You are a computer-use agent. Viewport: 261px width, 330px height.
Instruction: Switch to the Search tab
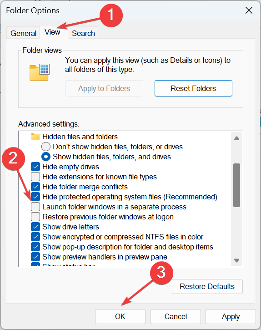(83, 33)
